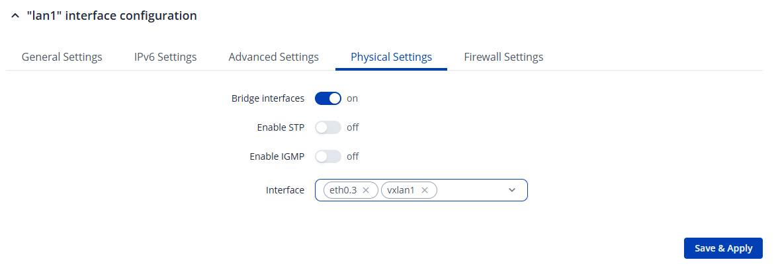Enable the IGMP toggle
Screen dimensions: 778x270
[x=327, y=156]
